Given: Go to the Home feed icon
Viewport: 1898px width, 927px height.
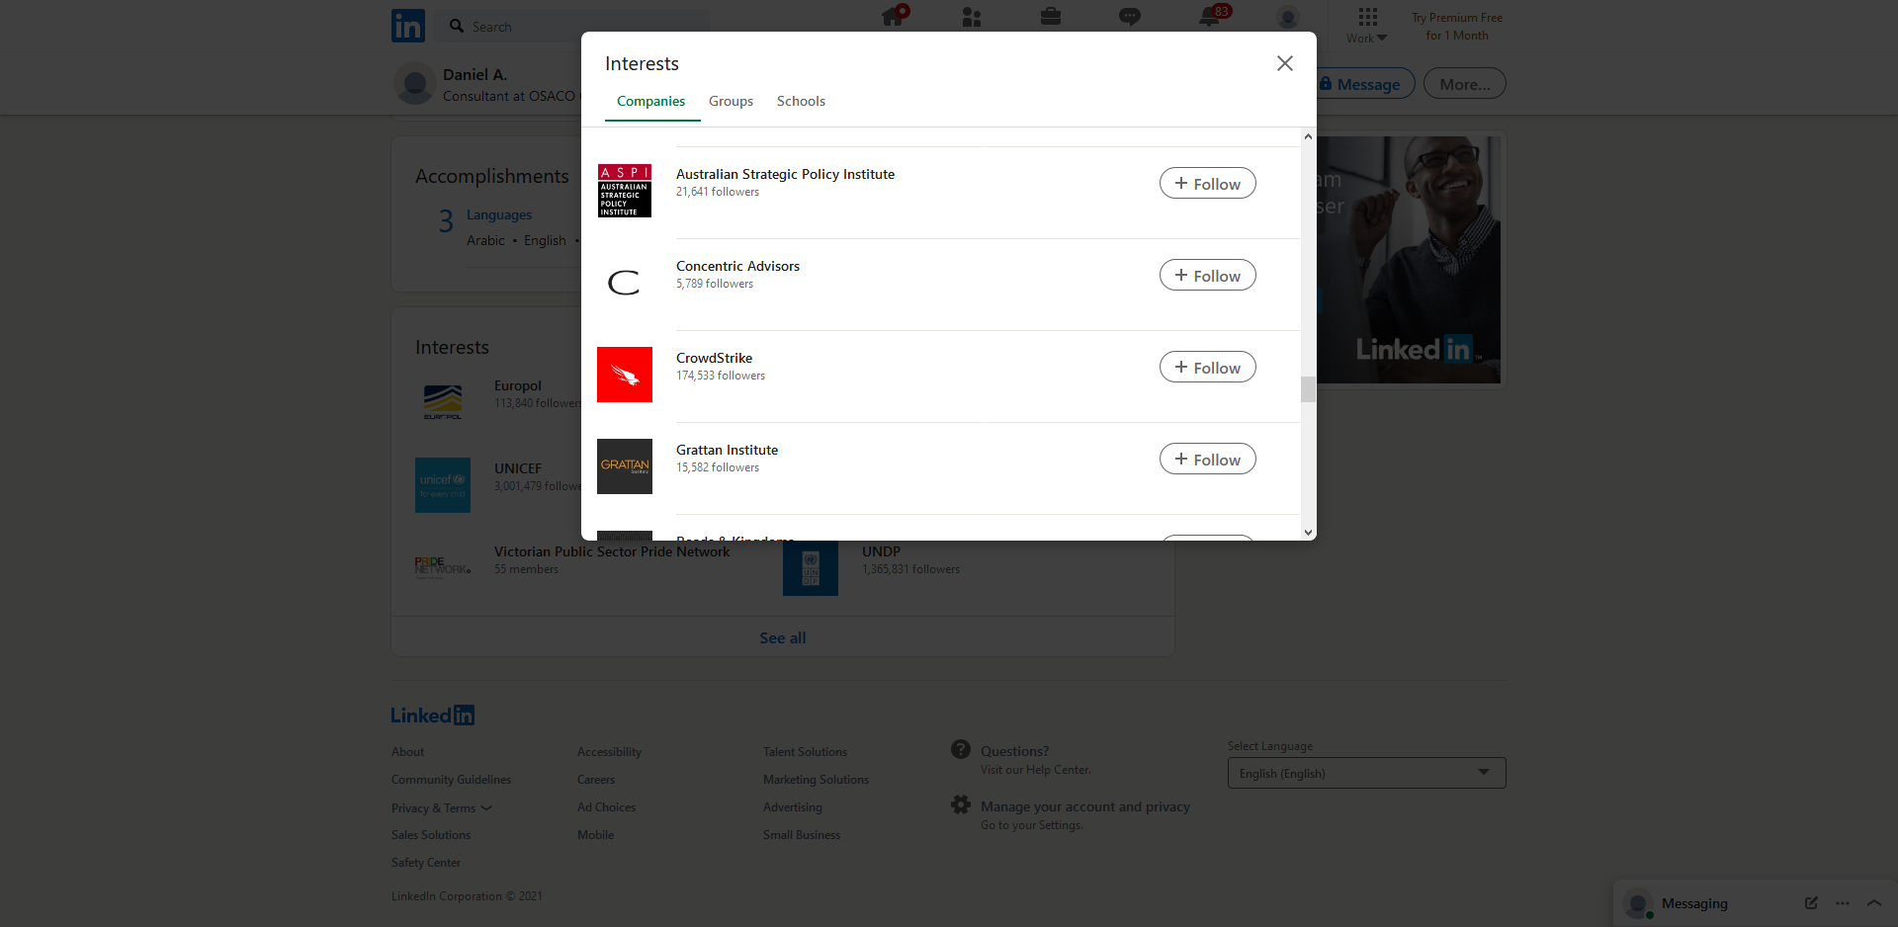Looking at the screenshot, I should point(895,16).
